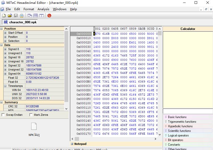The width and height of the screenshot is (213, 150).
Task: Expand the Signed 64 row
Action: pyautogui.click(x=5, y=74)
